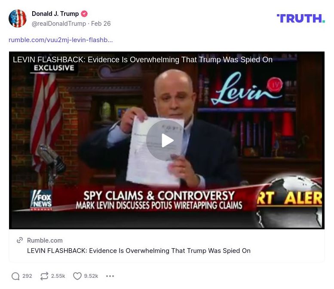Open the @realDonaldTrump handle

[x=59, y=24]
